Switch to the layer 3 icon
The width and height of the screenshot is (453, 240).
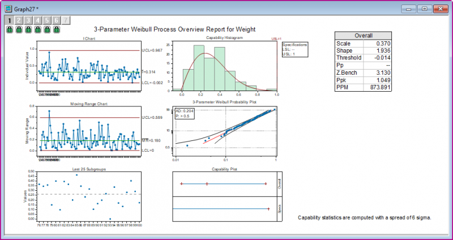point(28,20)
